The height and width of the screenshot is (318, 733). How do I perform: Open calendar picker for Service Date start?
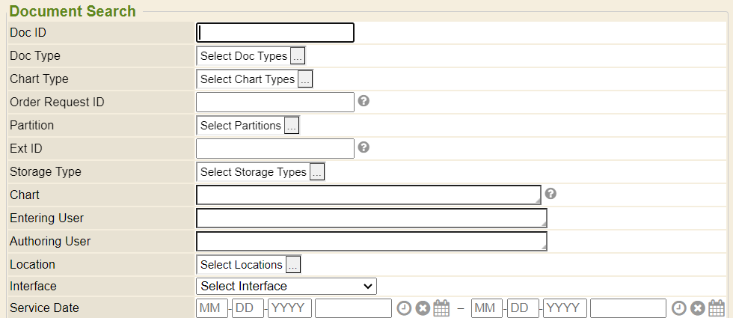(441, 308)
